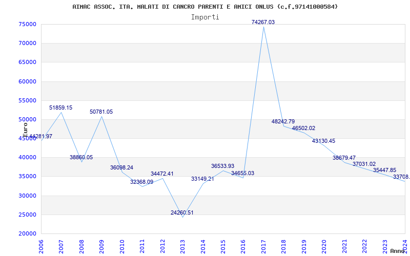Click the x-axis year 2008
This screenshot has height=256, width=410.
click(81, 246)
